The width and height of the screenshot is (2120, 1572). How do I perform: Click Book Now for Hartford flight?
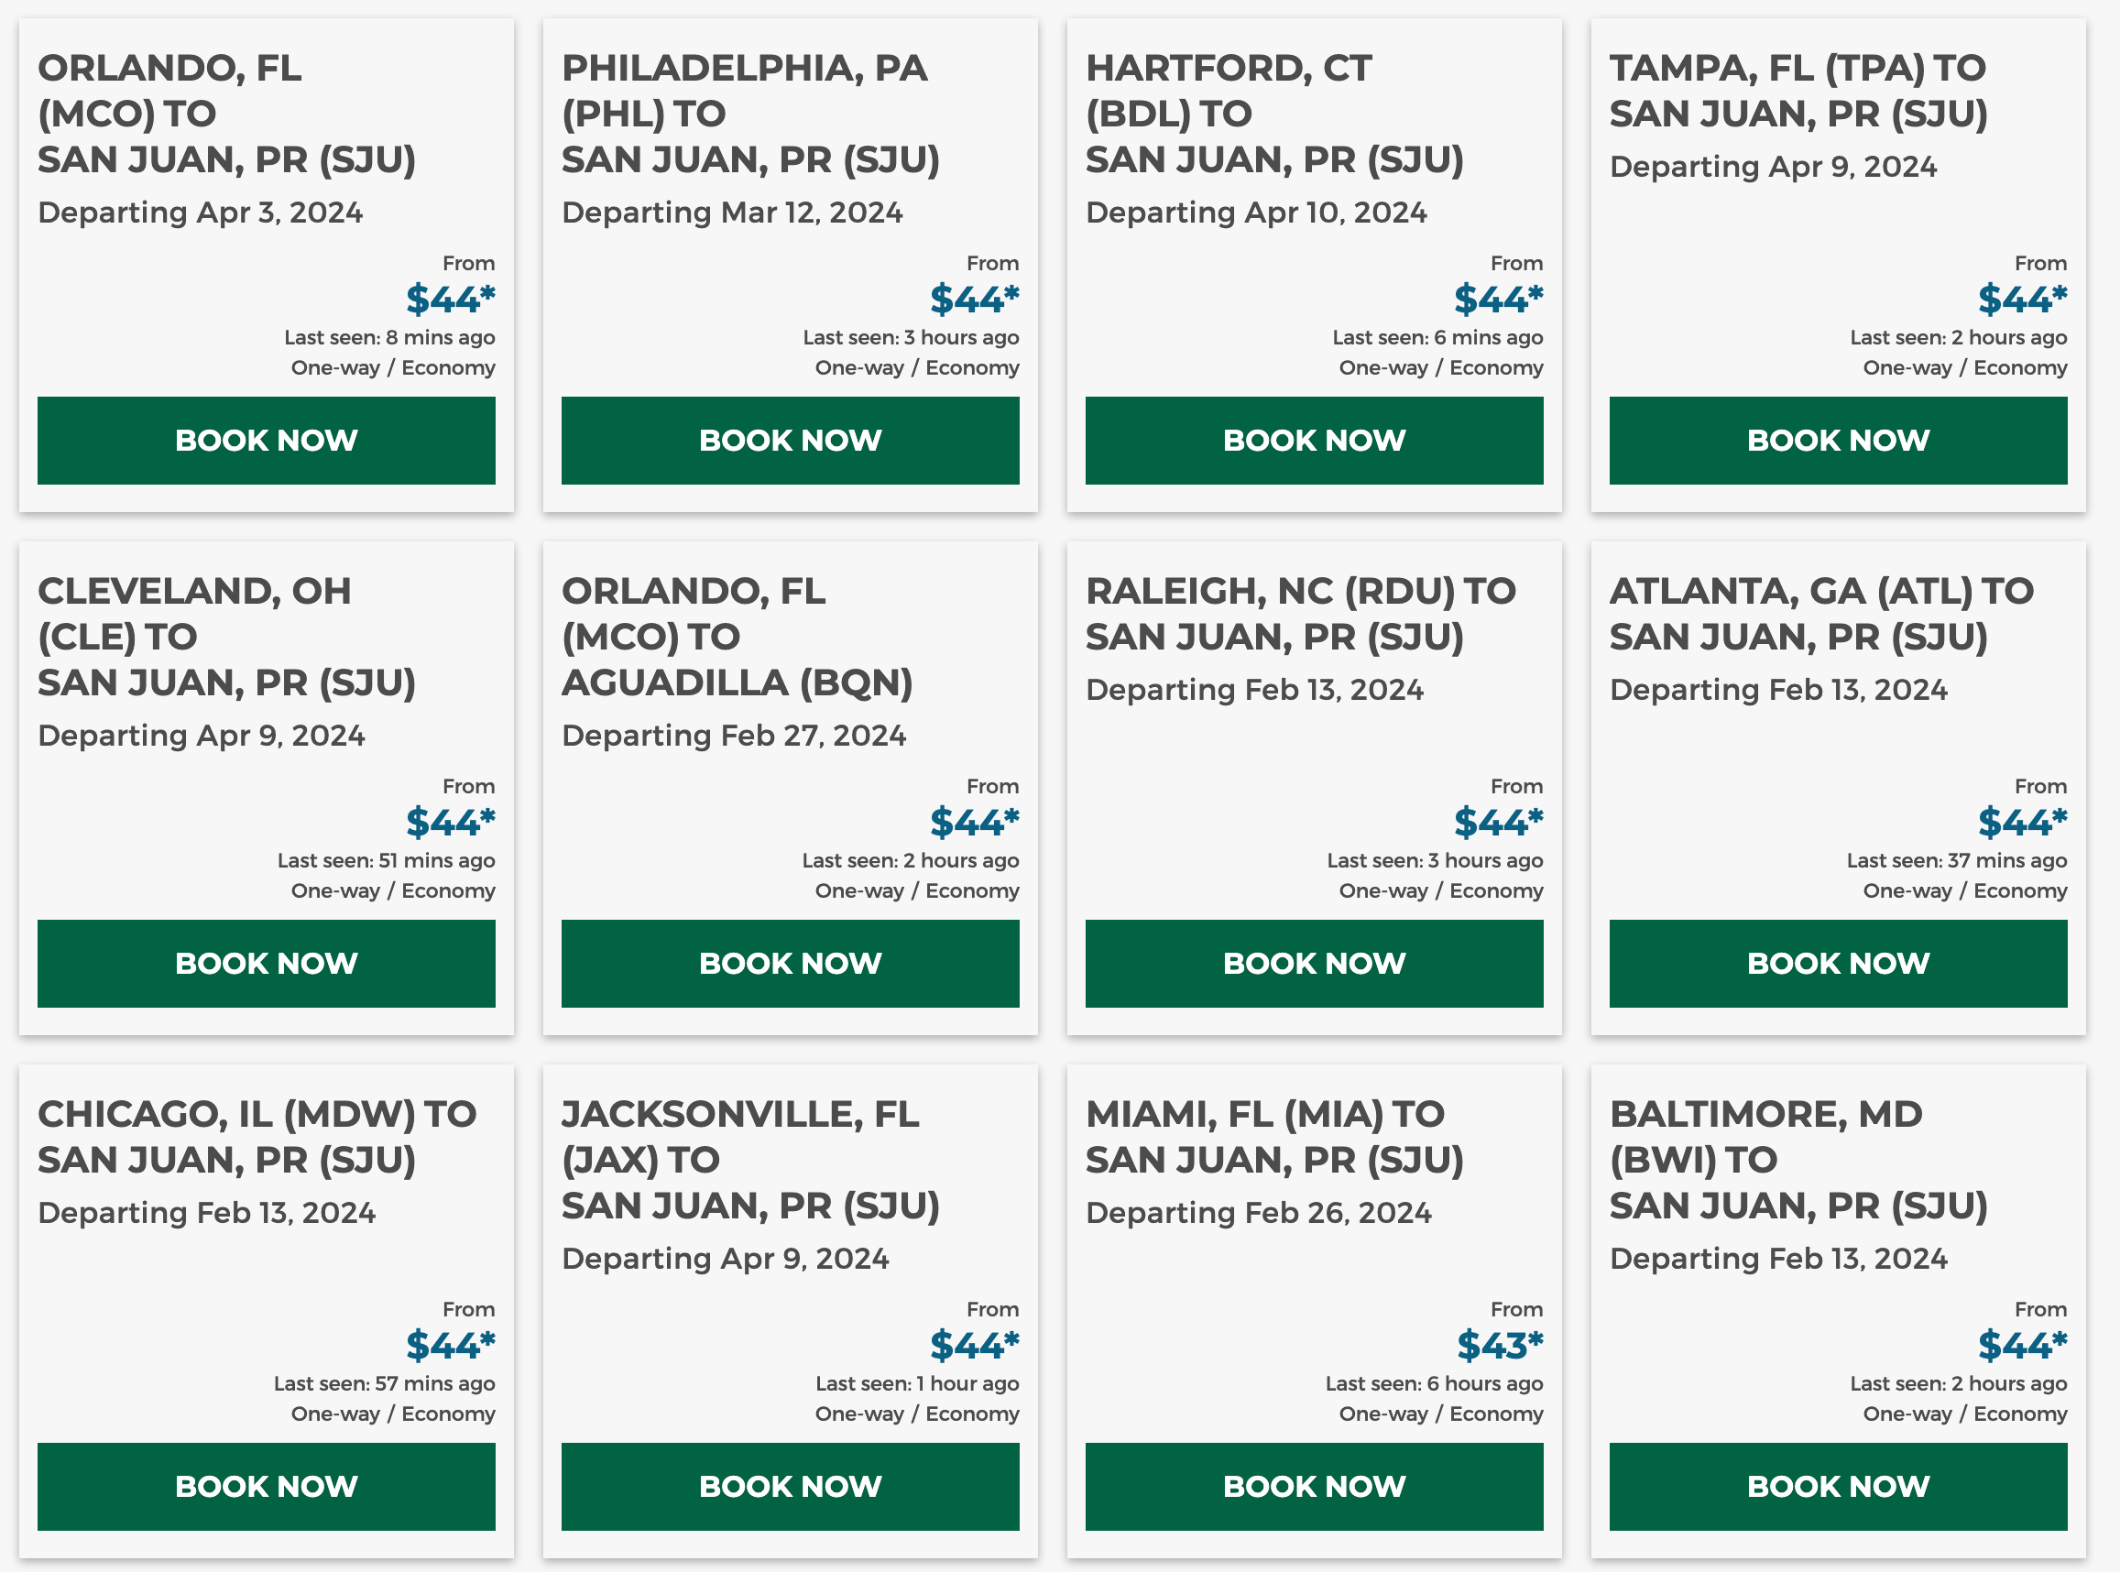(x=1314, y=441)
